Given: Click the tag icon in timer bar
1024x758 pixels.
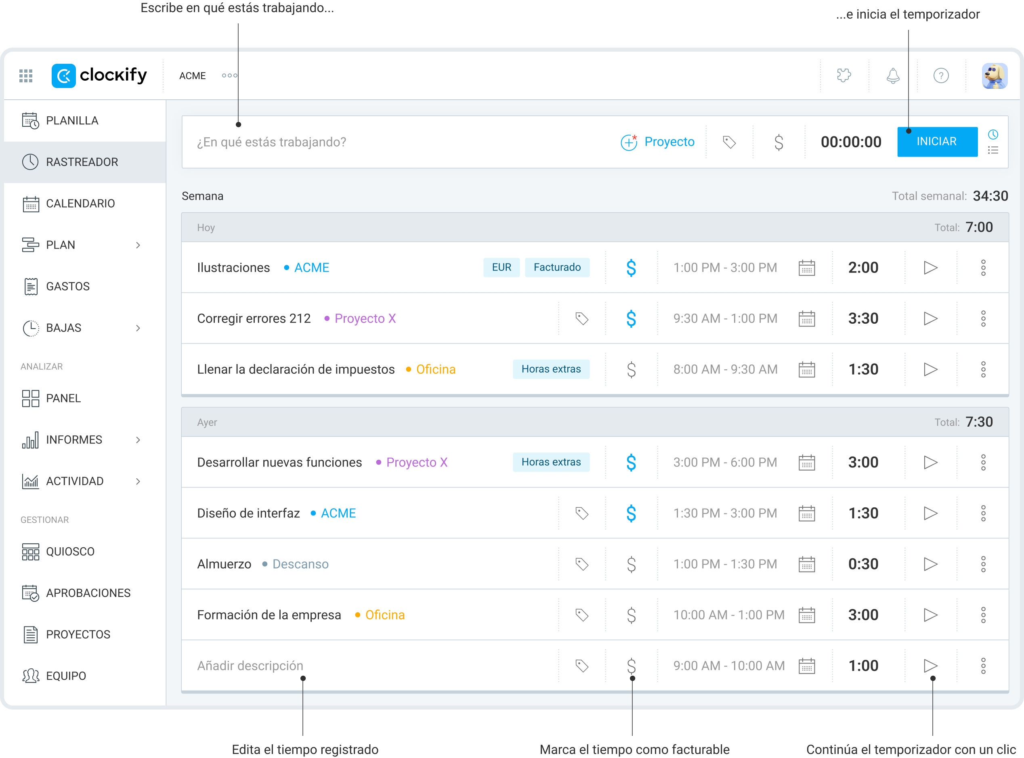Looking at the screenshot, I should [x=729, y=142].
